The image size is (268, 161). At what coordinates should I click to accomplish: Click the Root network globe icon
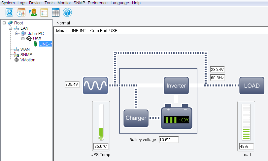10,23
